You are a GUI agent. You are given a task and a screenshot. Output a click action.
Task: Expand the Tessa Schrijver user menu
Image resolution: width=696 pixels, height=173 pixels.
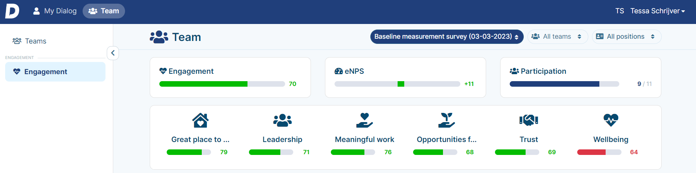coord(657,11)
